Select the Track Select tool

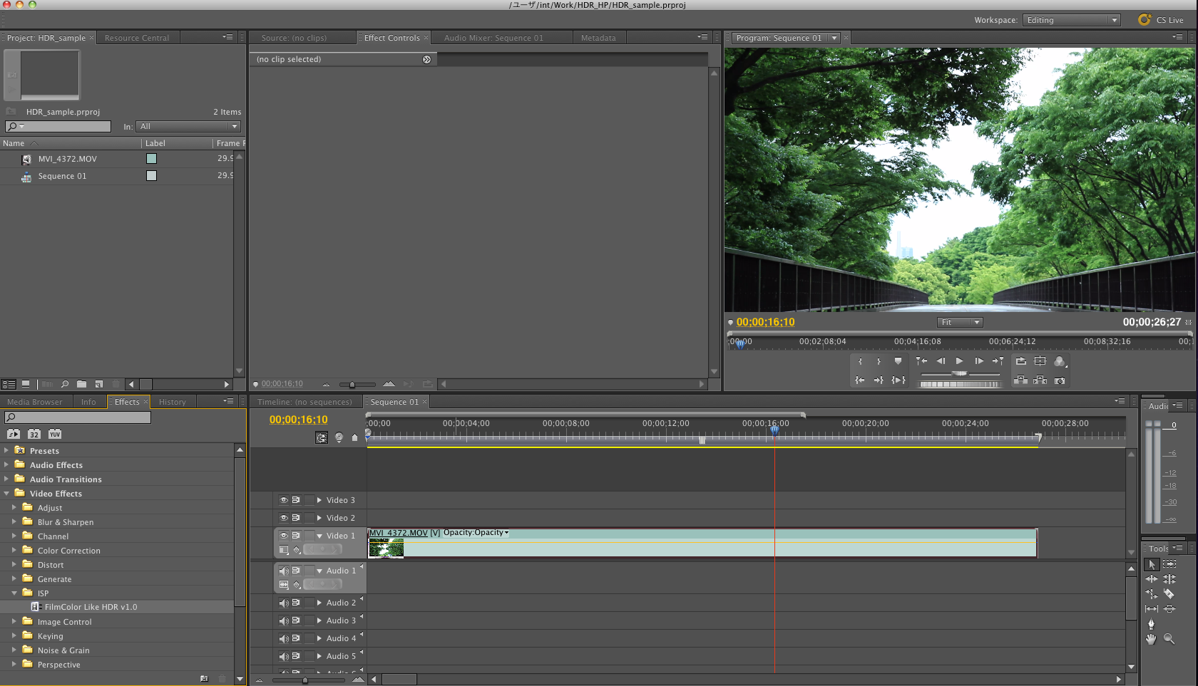click(x=1169, y=564)
